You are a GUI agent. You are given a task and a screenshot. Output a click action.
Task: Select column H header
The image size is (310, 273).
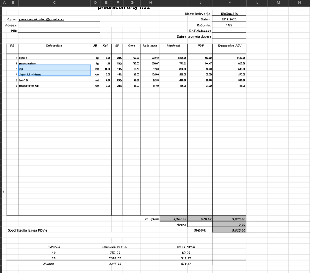click(150, 3)
